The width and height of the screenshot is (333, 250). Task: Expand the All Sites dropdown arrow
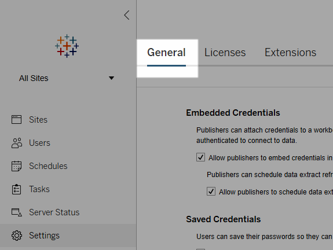pos(112,78)
